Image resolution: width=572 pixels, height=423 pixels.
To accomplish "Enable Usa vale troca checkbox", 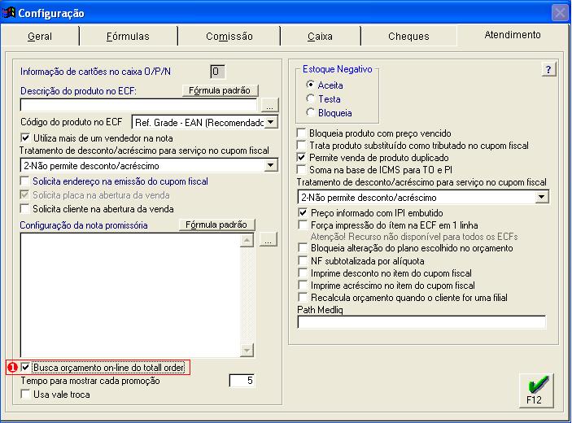I will coord(55,395).
